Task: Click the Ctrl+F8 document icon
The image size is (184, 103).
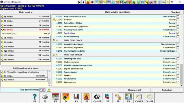Action: coord(149,97)
